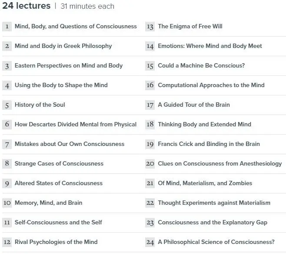This screenshot has width=286, height=254.
Task: Select the lecture 17 number badge
Action: click(150, 105)
